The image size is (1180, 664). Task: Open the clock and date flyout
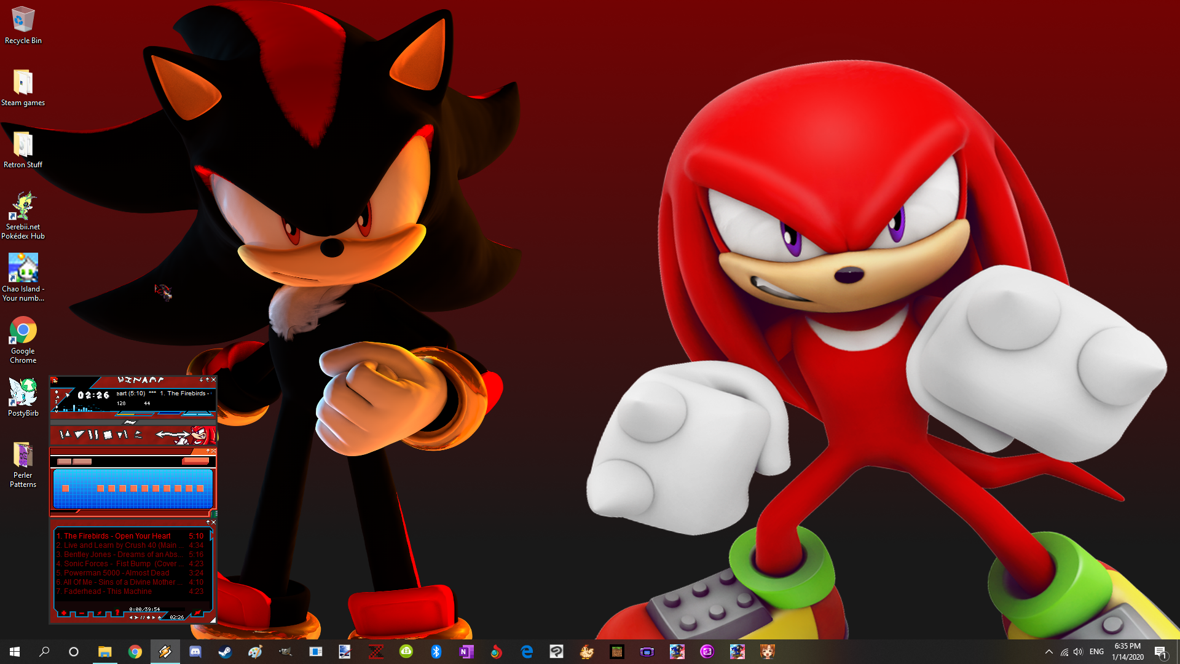pyautogui.click(x=1128, y=652)
